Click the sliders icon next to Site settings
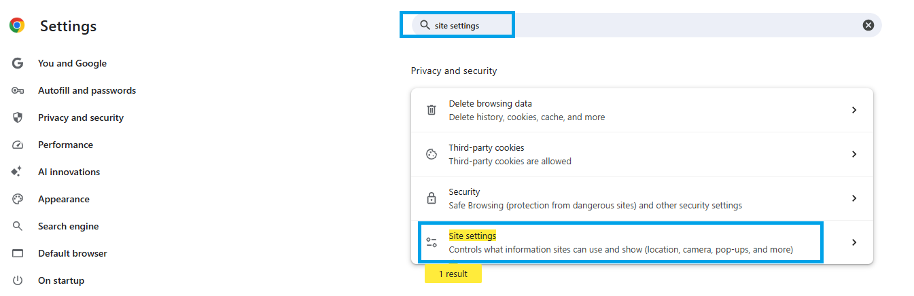 [432, 242]
